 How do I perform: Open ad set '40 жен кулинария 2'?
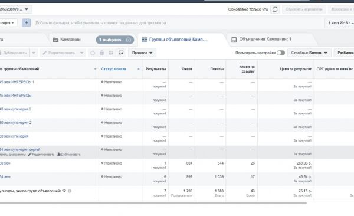pos(15,109)
